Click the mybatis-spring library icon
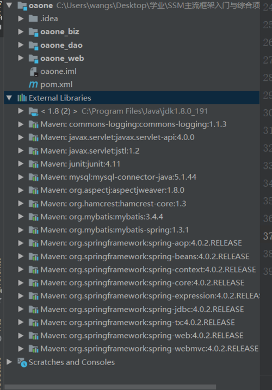 [x=33, y=230]
